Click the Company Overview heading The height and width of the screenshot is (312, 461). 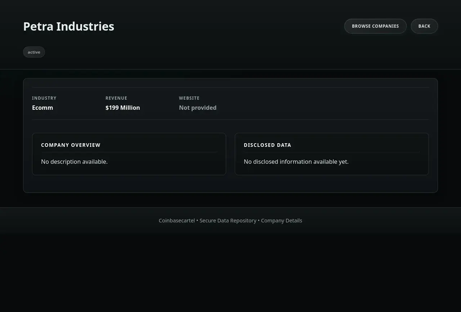[71, 145]
